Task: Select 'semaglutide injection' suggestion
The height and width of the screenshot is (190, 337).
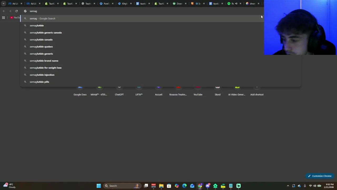Action: [x=161, y=75]
